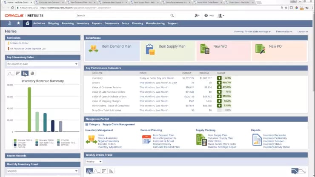Click the browser address bar
The height and width of the screenshot is (177, 315).
(x=149, y=8)
